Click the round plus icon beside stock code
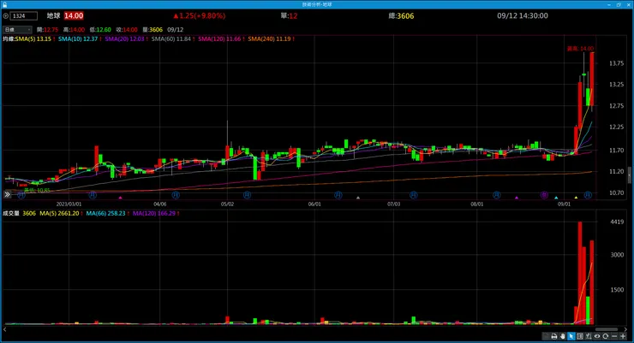 coord(6,16)
